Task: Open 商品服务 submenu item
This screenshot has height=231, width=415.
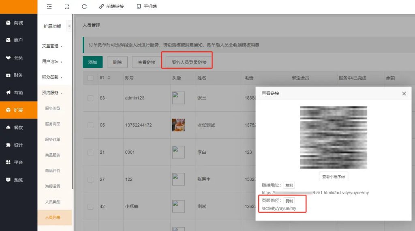Action: [x=53, y=155]
